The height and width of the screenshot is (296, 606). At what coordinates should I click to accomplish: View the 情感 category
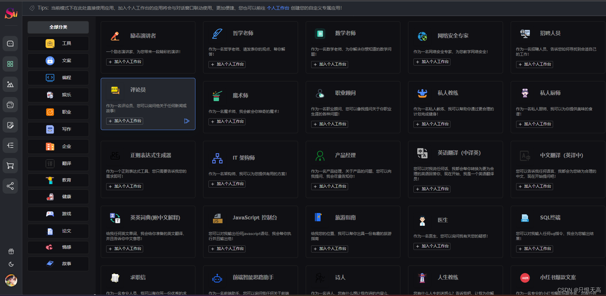(x=58, y=247)
